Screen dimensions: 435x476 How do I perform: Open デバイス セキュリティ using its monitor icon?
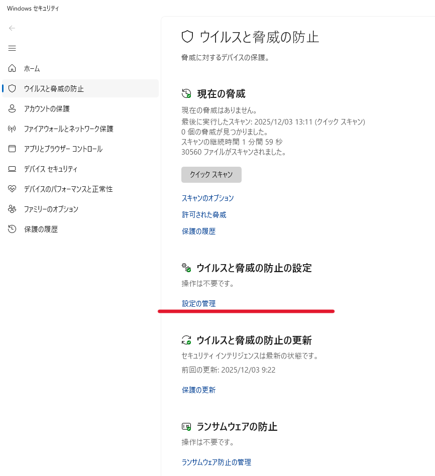12,169
